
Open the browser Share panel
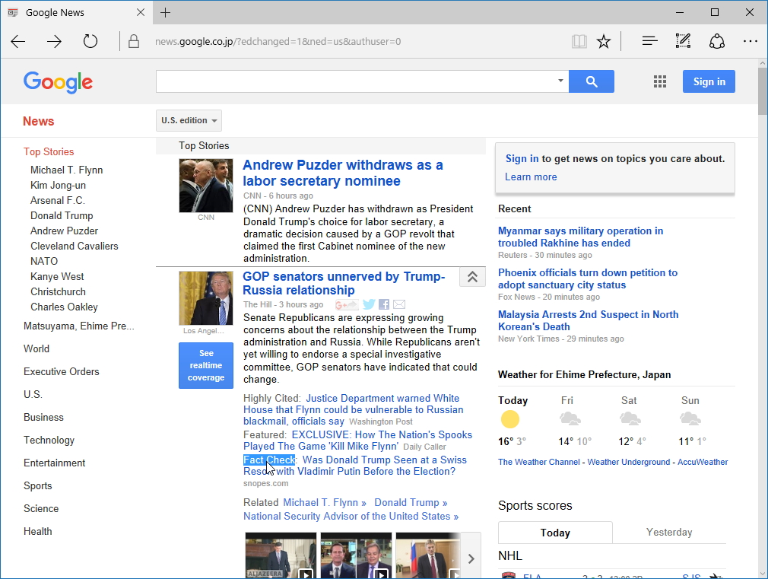click(x=716, y=40)
